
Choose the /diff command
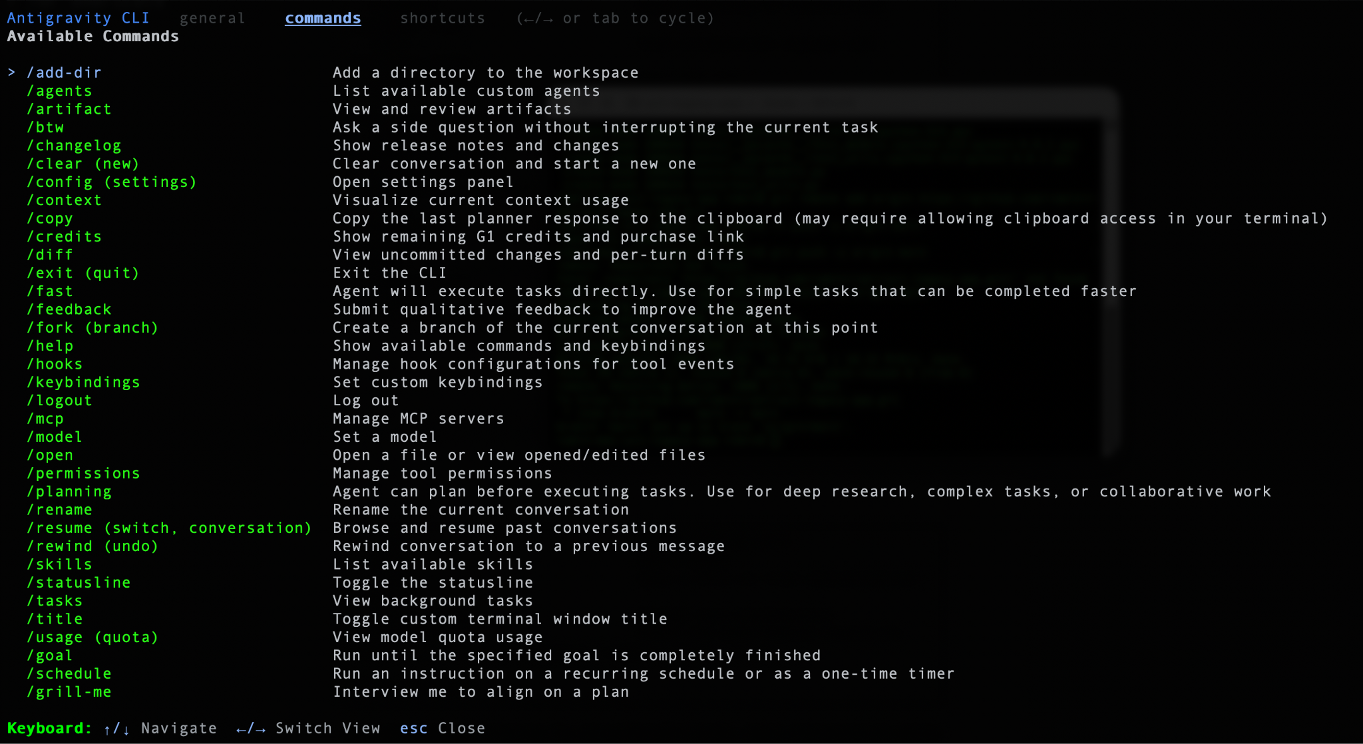[50, 254]
